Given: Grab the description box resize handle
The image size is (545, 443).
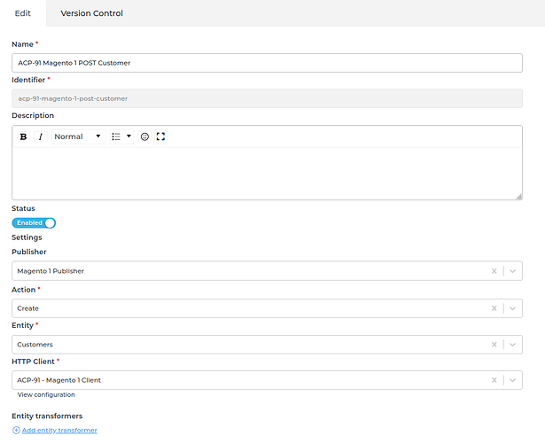Looking at the screenshot, I should click(518, 197).
